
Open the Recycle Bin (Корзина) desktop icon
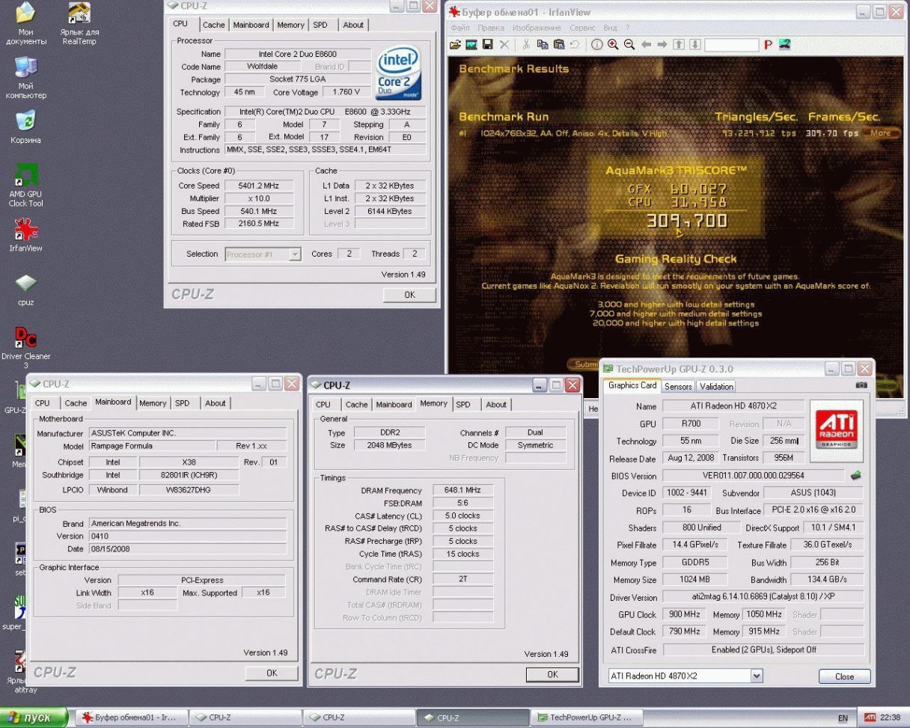coord(25,126)
